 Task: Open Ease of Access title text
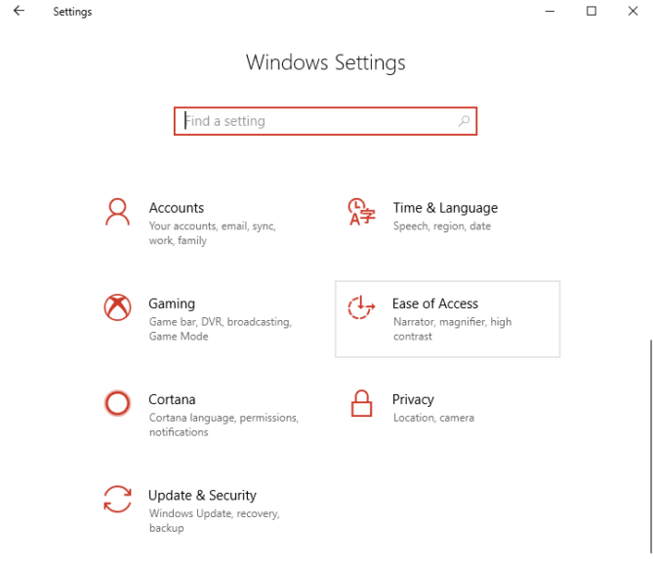(435, 303)
